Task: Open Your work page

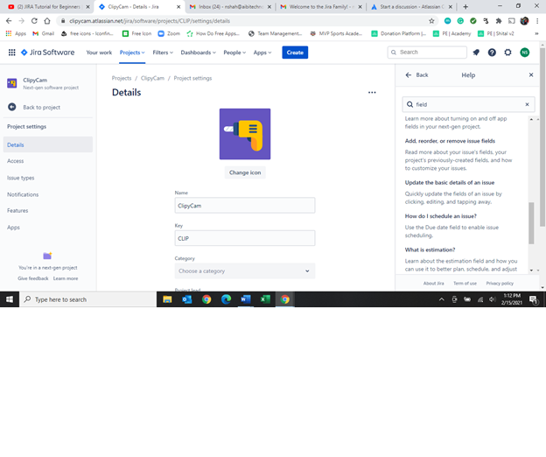Action: 99,53
